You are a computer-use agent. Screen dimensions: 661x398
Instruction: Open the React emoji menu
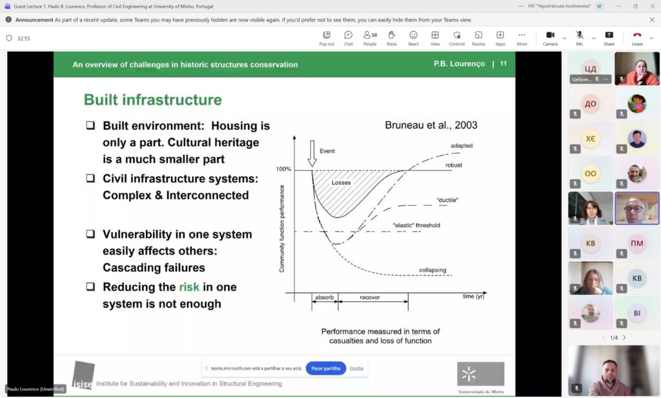point(413,37)
